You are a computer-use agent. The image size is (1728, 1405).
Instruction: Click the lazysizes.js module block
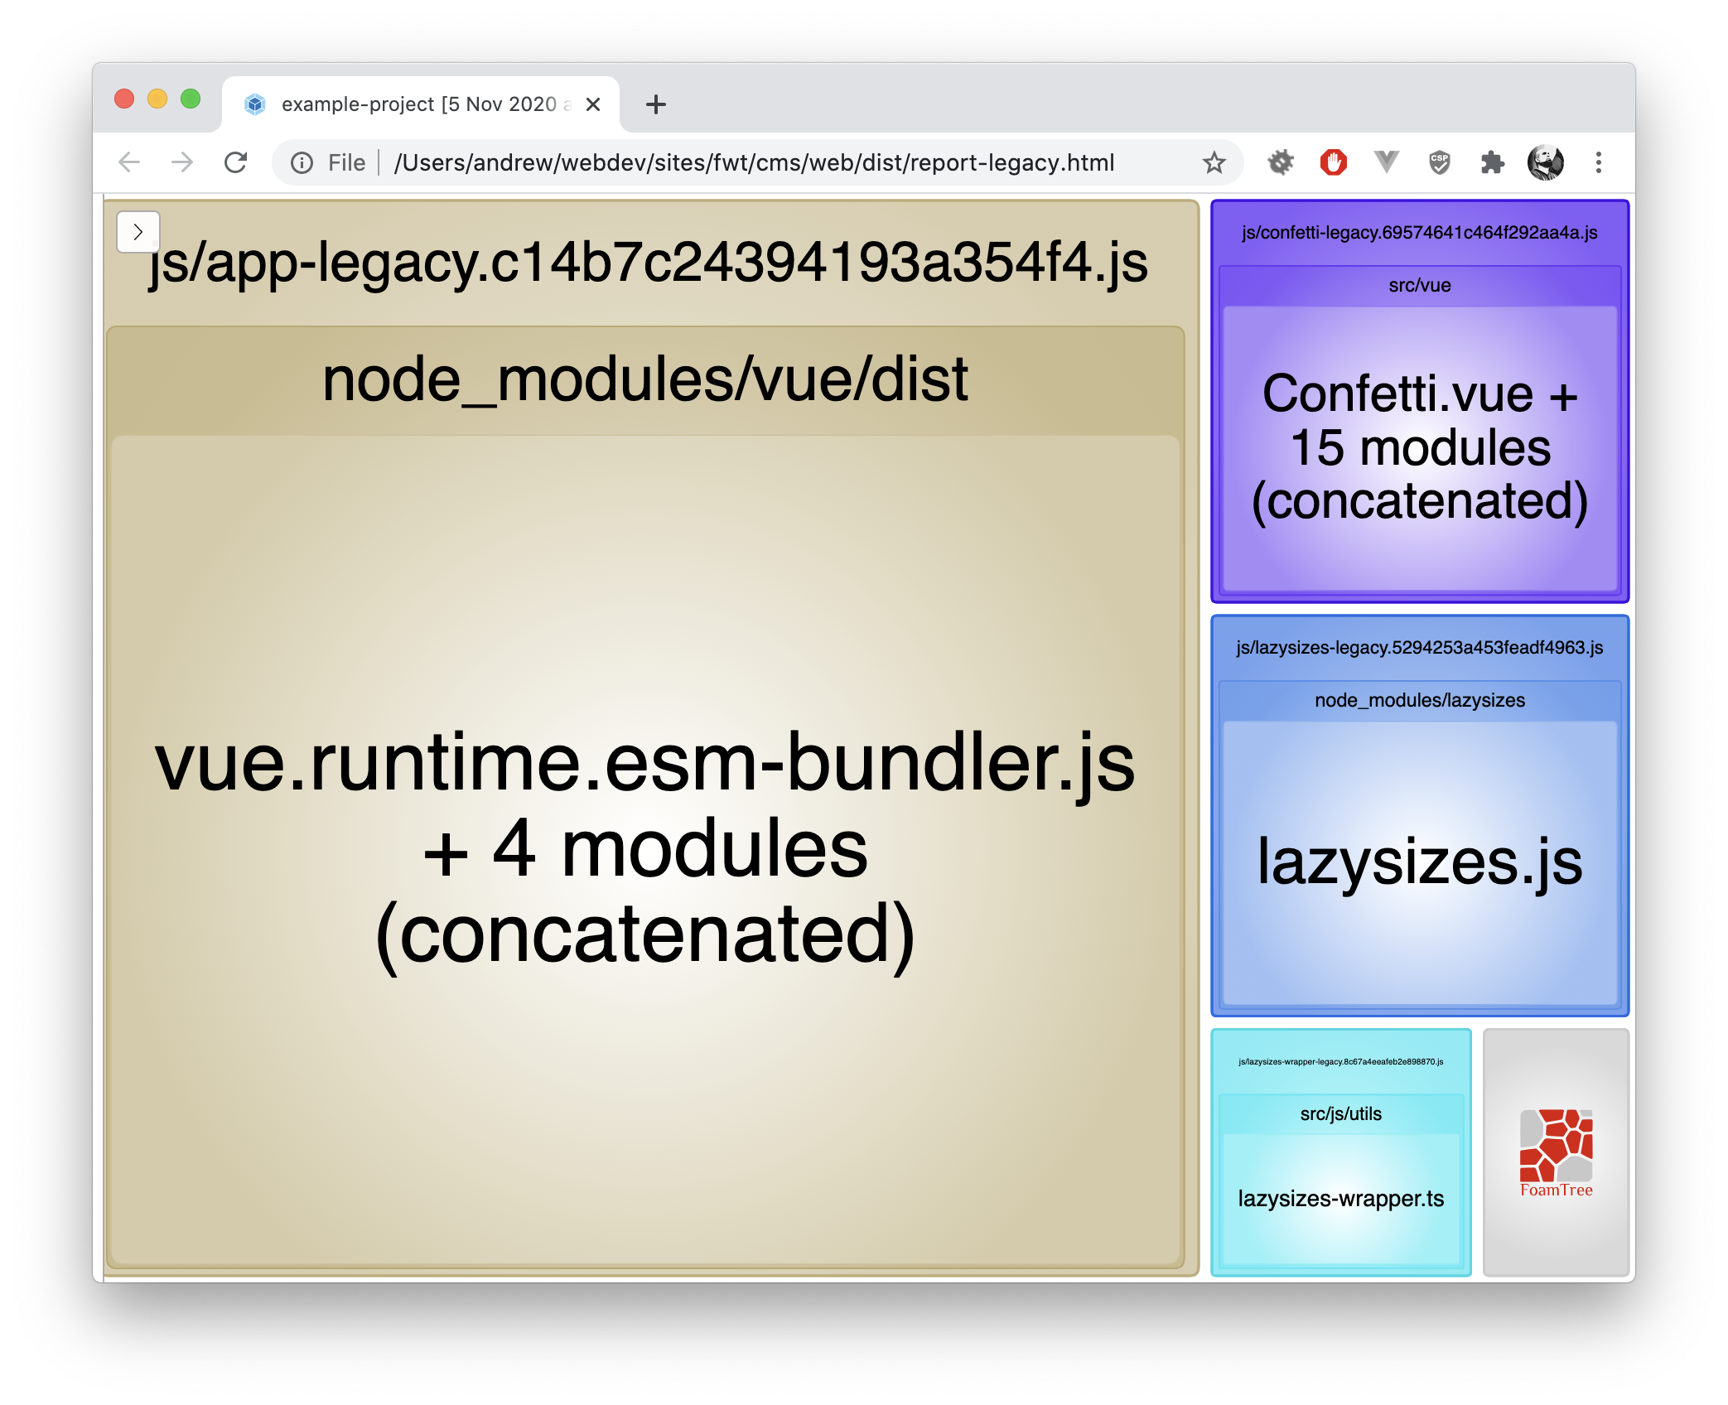click(1420, 862)
